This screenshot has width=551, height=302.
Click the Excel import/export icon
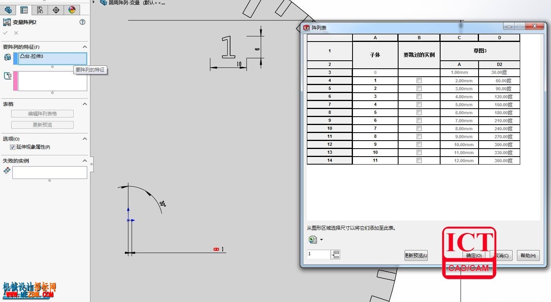[313, 240]
